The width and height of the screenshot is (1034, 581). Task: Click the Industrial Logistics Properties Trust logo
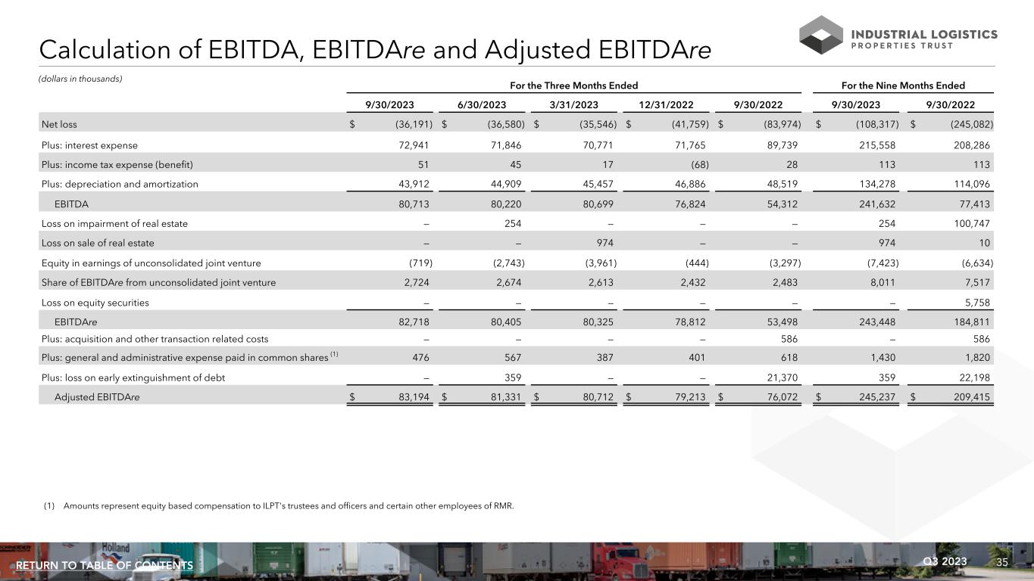[x=898, y=35]
